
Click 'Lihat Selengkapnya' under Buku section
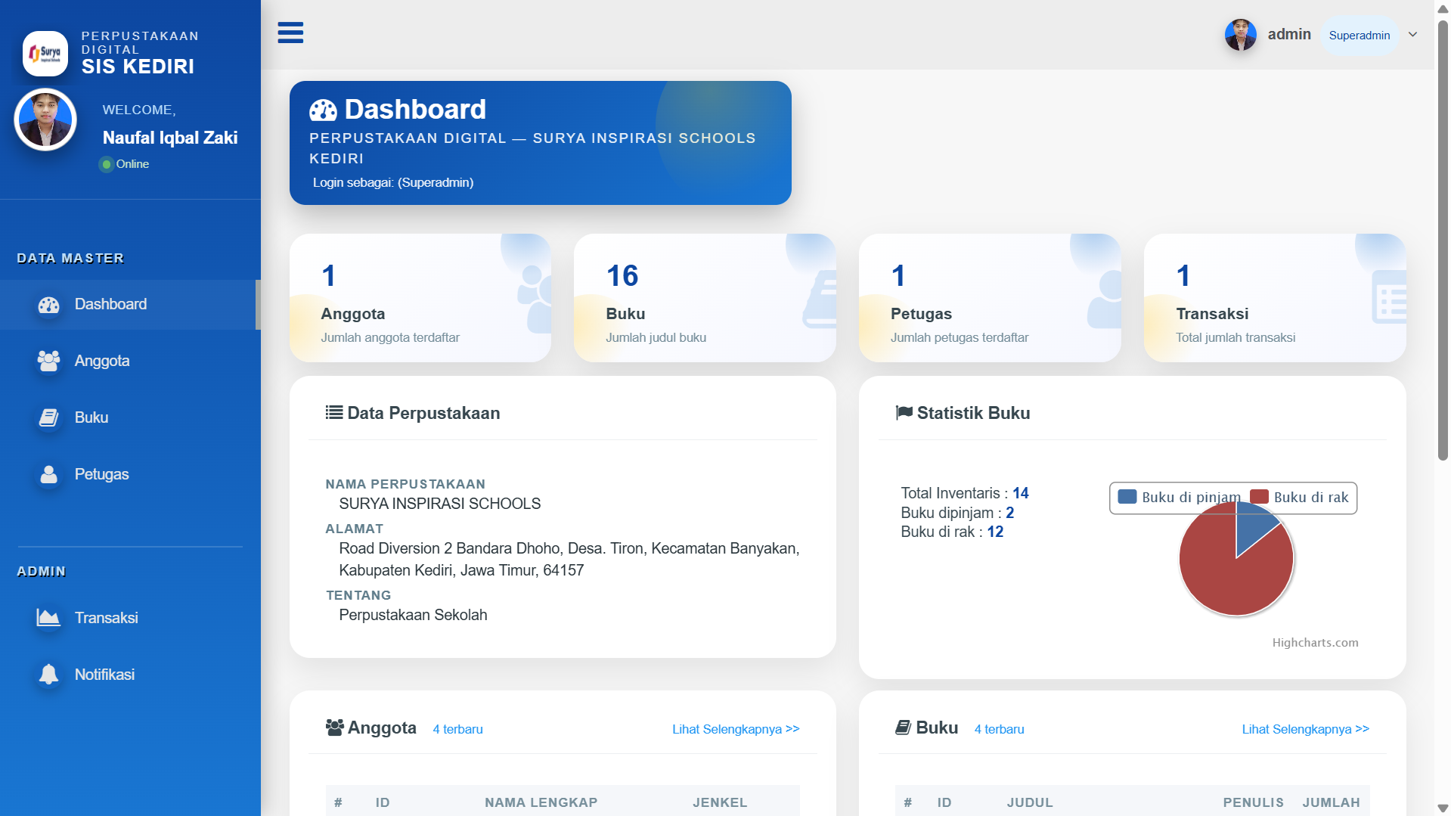pyautogui.click(x=1304, y=728)
